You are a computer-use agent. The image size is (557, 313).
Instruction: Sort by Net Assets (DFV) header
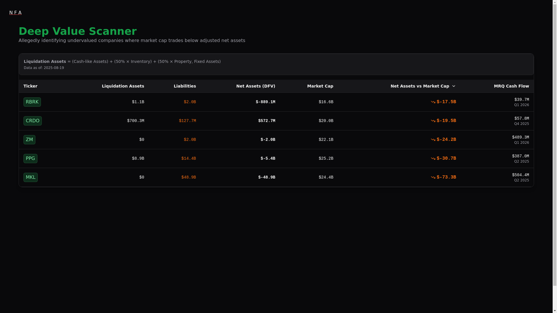(x=256, y=86)
